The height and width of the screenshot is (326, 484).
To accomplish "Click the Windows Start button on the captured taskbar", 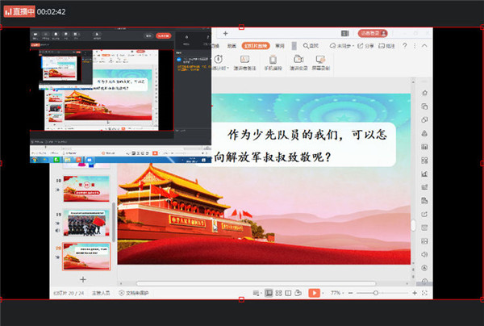I will click(35, 160).
